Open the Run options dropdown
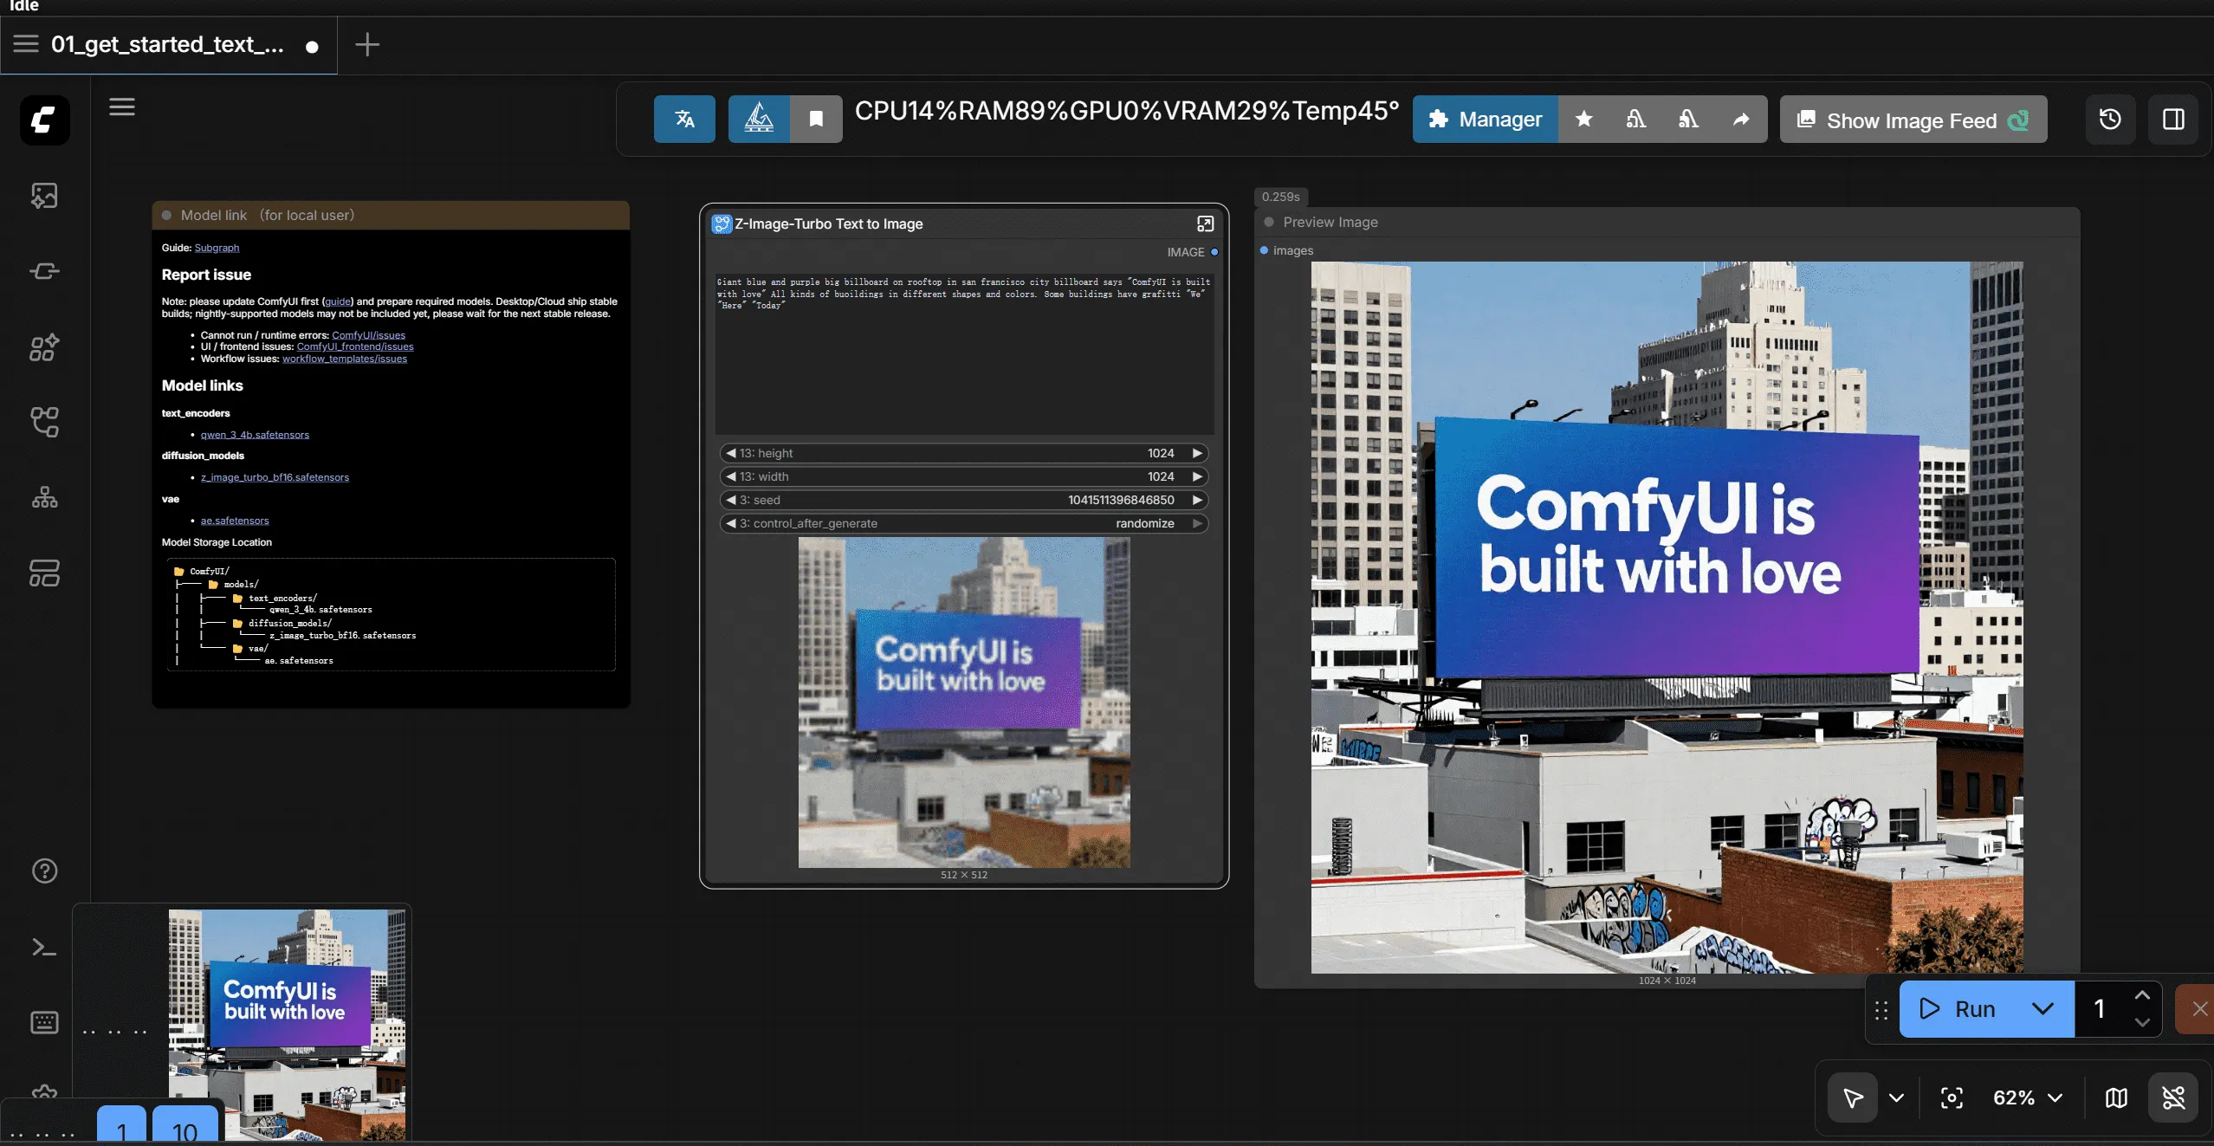 2042,1008
